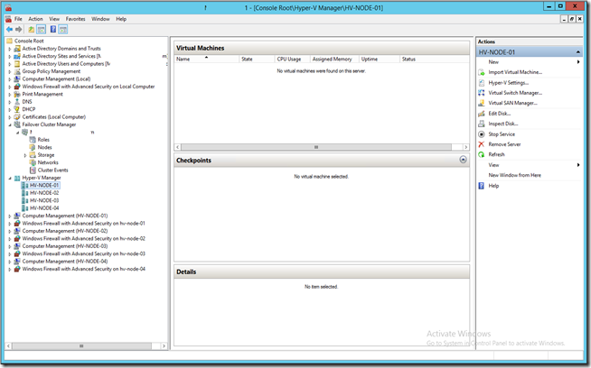Click the Certificates (Local Computer) node icon
The height and width of the screenshot is (368, 591).
click(x=17, y=117)
